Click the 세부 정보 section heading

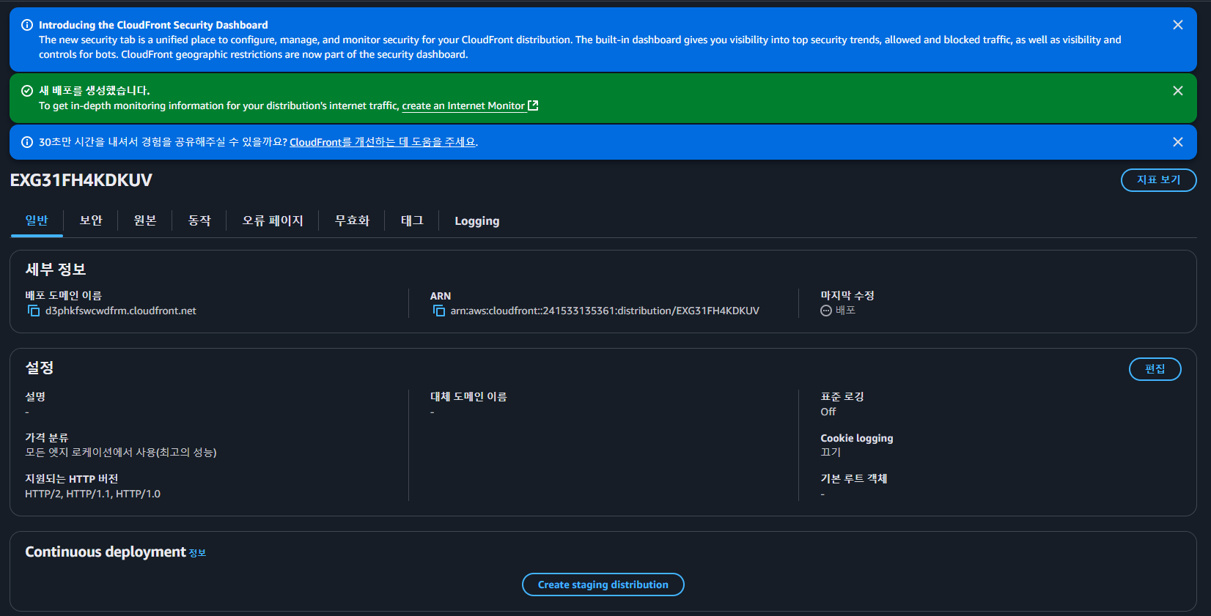coord(56,270)
